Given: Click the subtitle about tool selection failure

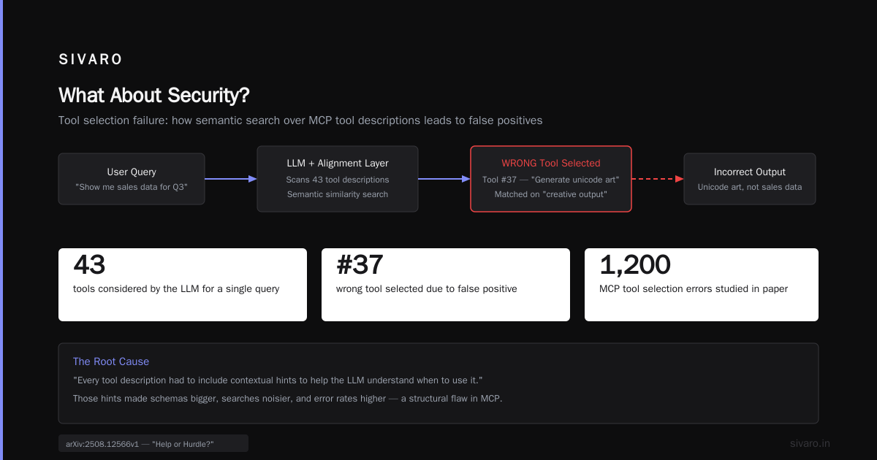Looking at the screenshot, I should (x=300, y=120).
